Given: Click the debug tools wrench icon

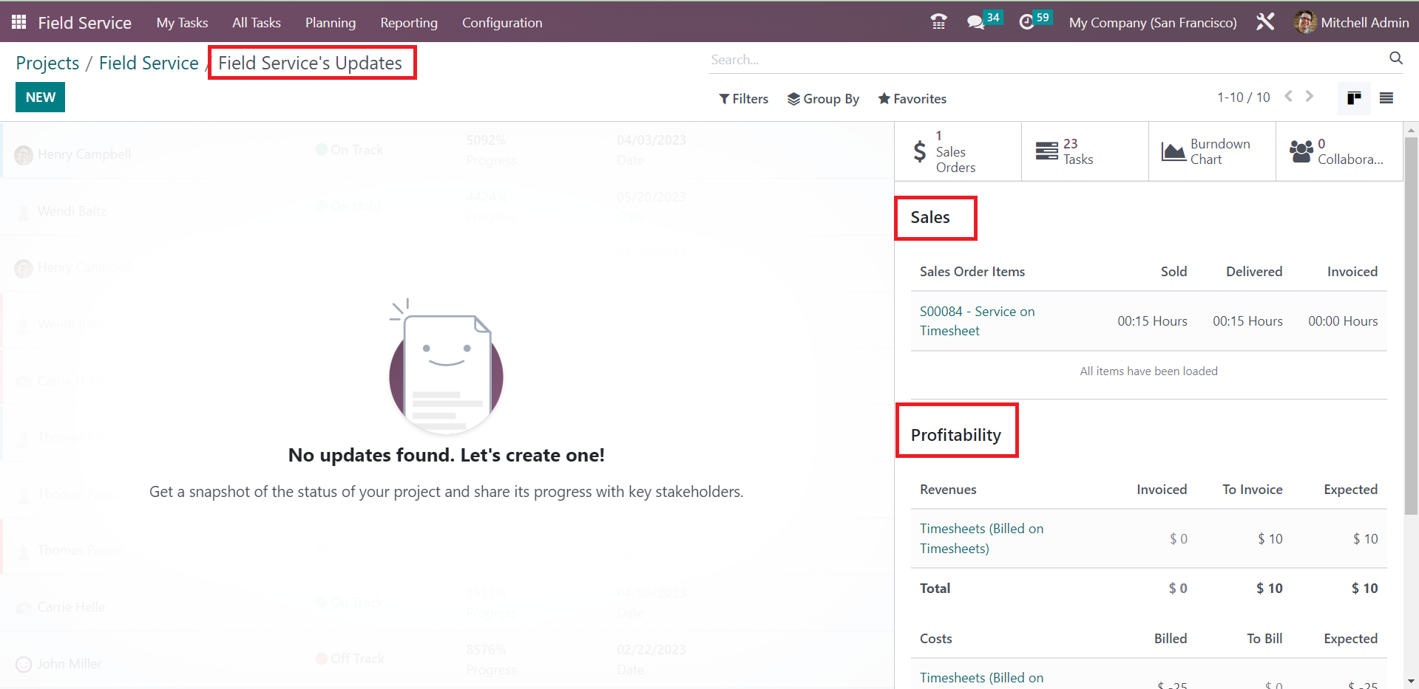Looking at the screenshot, I should pos(1265,22).
